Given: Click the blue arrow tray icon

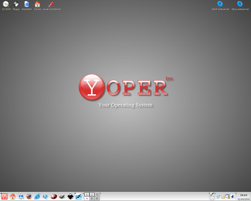Looking at the screenshot, I should click(233, 197).
